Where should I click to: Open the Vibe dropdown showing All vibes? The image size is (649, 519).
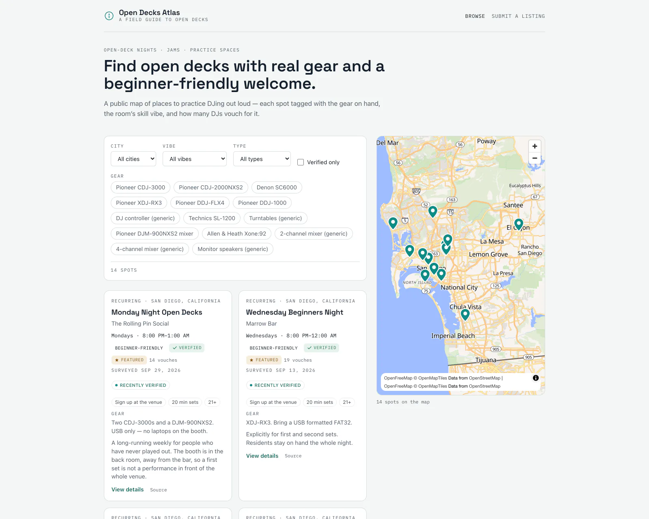(195, 159)
